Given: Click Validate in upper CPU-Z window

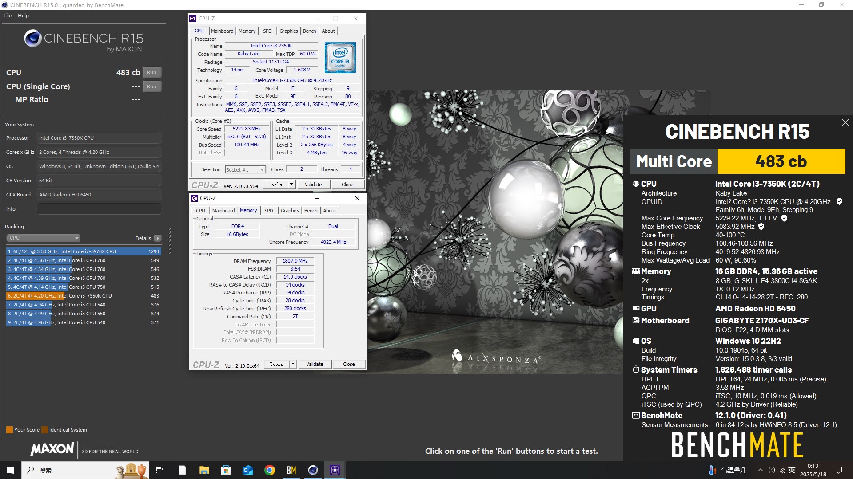Looking at the screenshot, I should pos(313,185).
